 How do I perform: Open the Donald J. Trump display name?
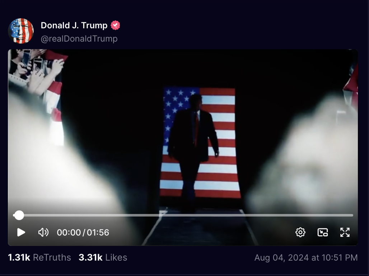(74, 25)
